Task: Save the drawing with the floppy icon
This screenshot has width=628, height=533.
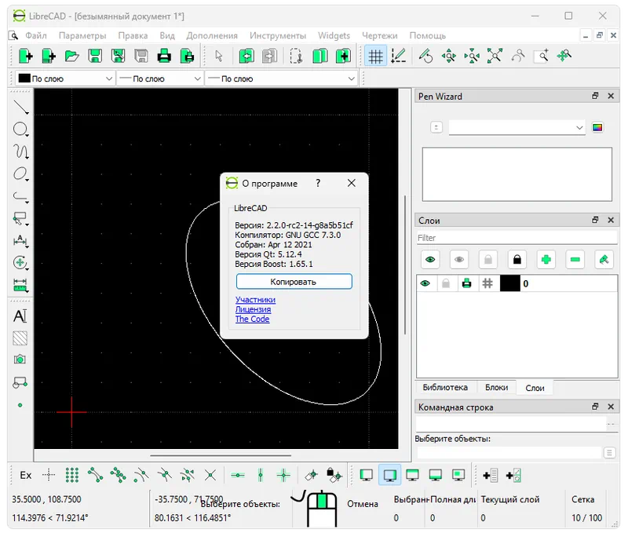Action: tap(95, 56)
